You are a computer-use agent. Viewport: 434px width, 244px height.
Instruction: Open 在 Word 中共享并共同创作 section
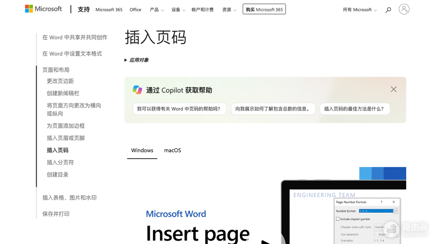coord(75,37)
